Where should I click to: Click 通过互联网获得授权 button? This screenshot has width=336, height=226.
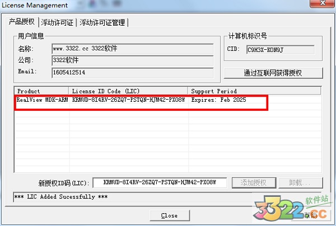(273, 73)
